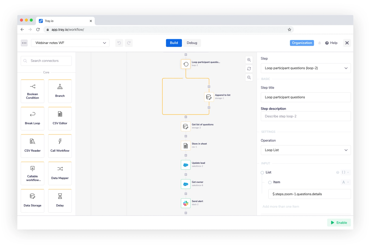Enable the workflow

339,223
